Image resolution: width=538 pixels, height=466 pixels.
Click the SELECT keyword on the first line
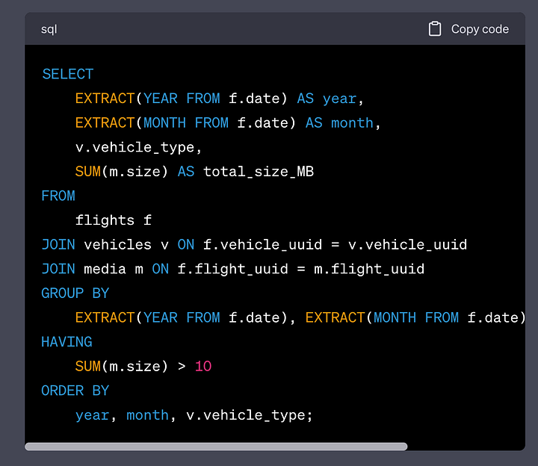coord(68,74)
